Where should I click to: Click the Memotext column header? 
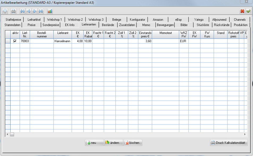(x=166, y=34)
